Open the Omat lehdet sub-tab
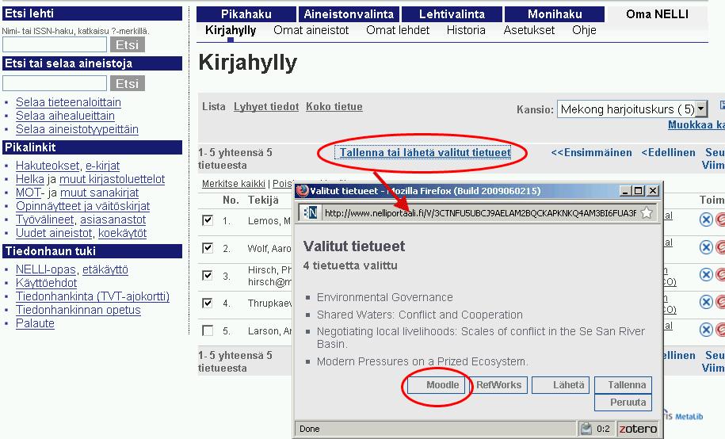The width and height of the screenshot is (725, 439). (398, 30)
